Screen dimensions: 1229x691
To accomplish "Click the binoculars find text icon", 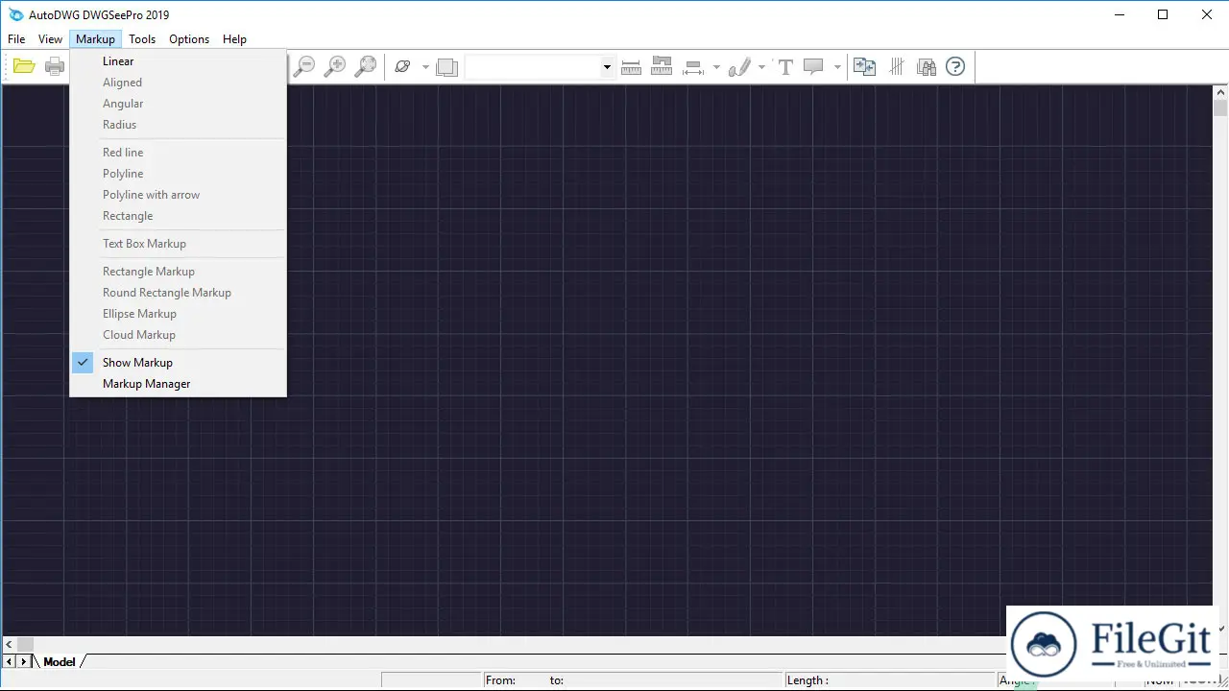I will tap(927, 66).
